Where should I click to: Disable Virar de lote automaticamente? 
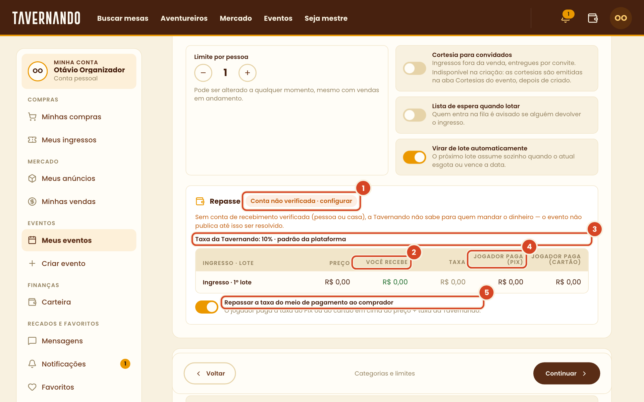(415, 157)
